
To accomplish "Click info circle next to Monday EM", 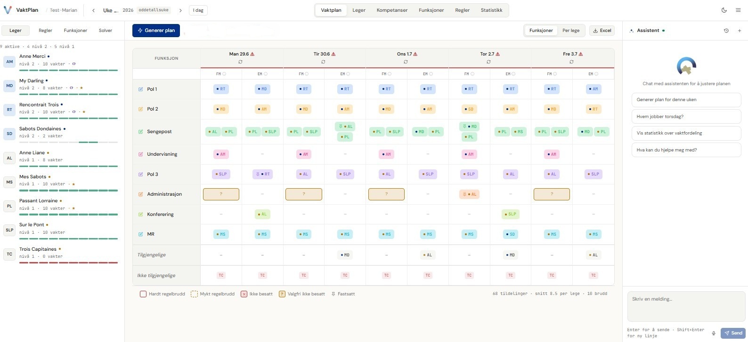I will tap(266, 74).
